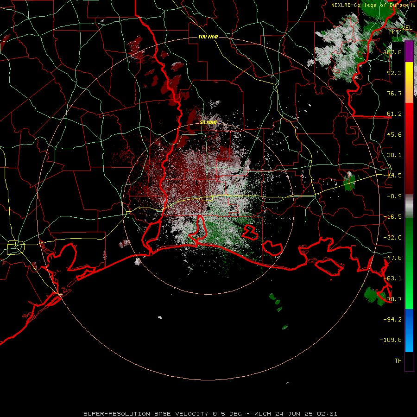
Task: Select the -78.7 legend value
Action: (392, 299)
